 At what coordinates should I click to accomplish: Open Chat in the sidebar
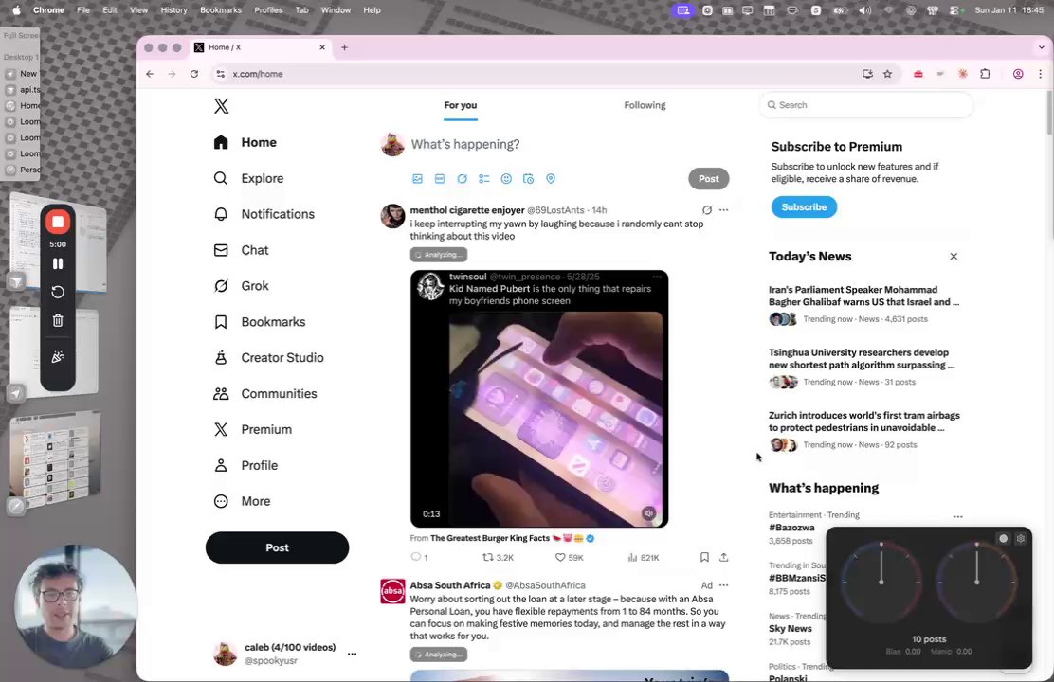click(242, 250)
